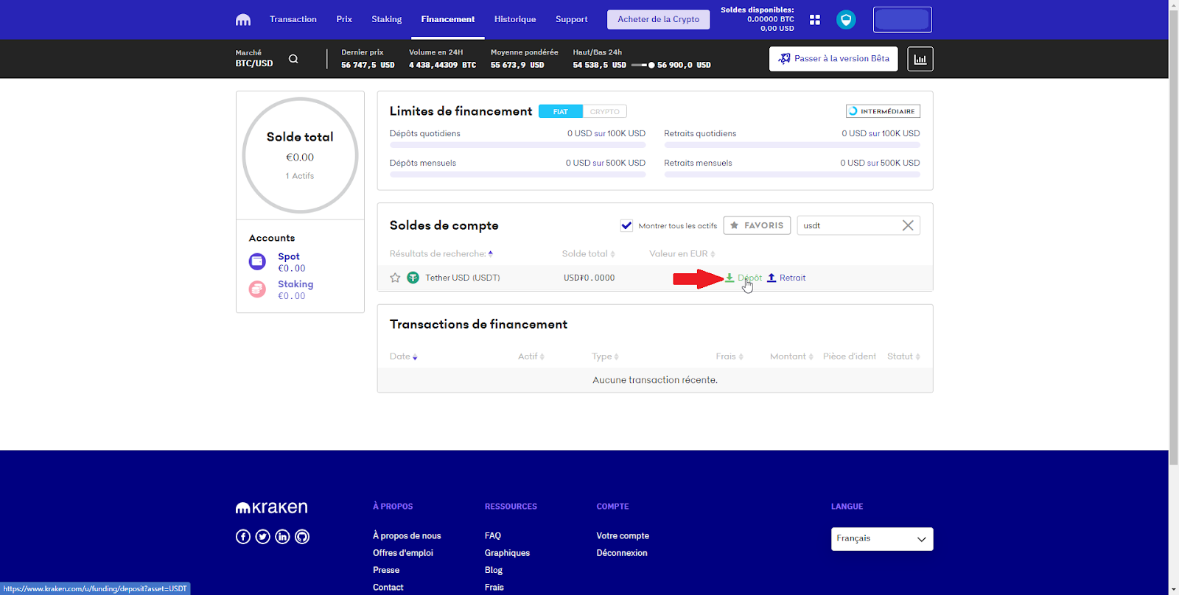Sort transactions by Date

tap(404, 356)
